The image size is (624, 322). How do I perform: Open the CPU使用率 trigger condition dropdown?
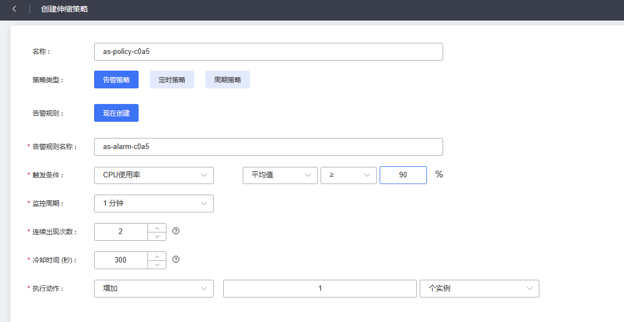[154, 175]
